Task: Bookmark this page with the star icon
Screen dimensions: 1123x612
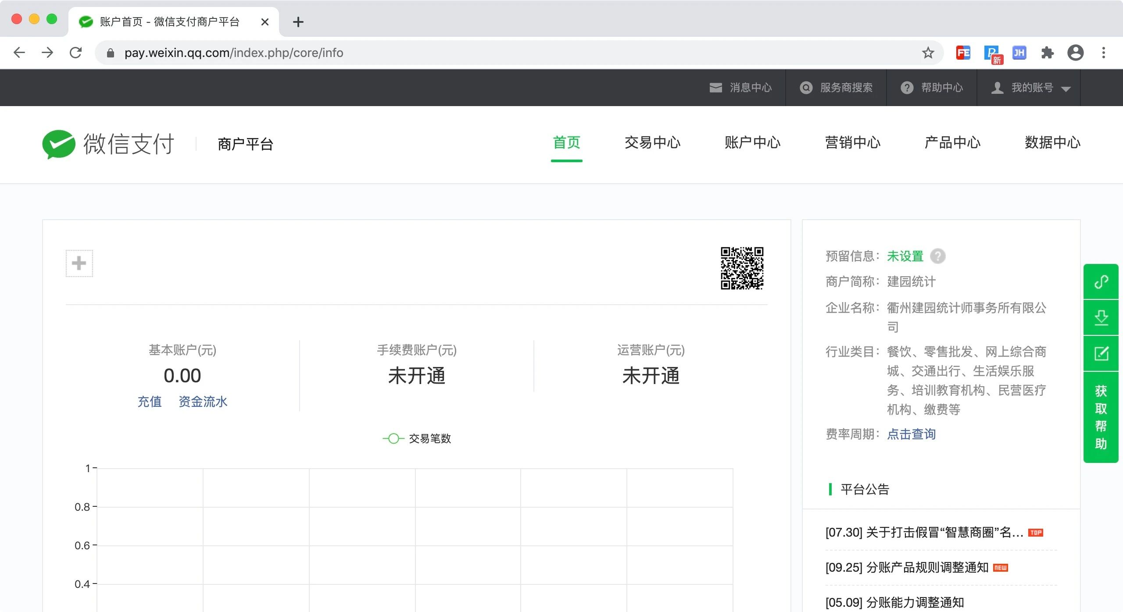Action: [928, 53]
